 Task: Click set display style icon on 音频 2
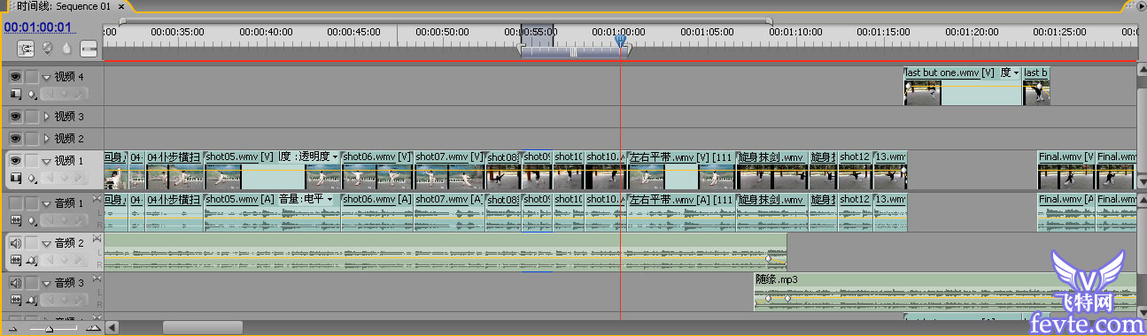click(x=15, y=260)
